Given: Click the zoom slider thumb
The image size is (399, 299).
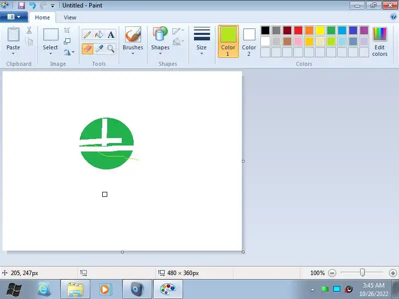Looking at the screenshot, I should 363,273.
